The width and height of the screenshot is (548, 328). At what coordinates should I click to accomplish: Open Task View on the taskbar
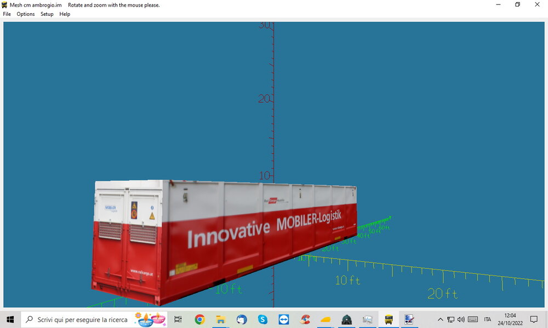point(178,319)
